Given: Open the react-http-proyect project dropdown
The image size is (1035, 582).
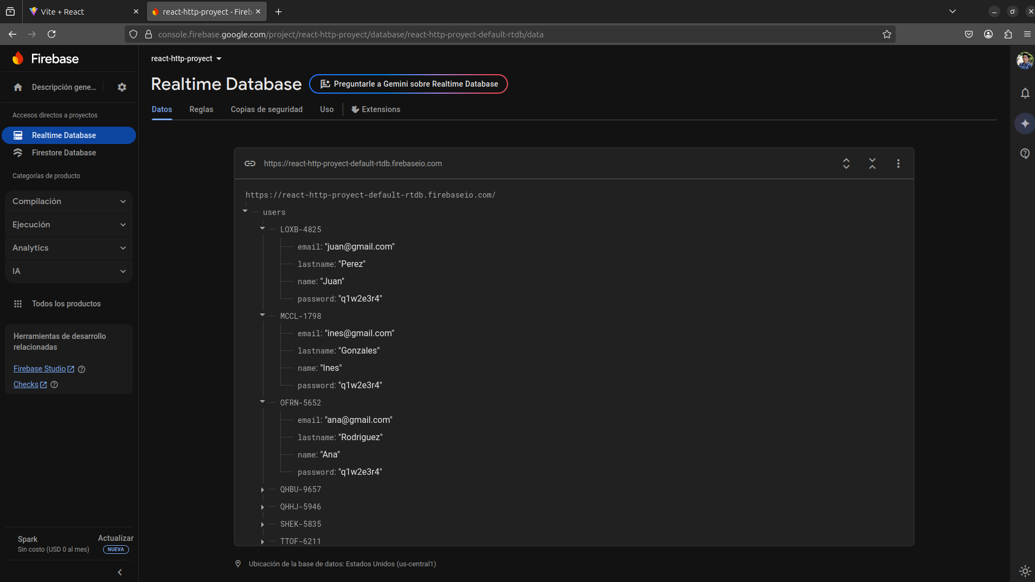Looking at the screenshot, I should click(187, 58).
